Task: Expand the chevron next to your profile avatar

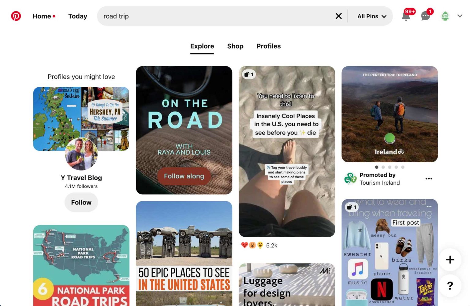Action: tap(460, 16)
